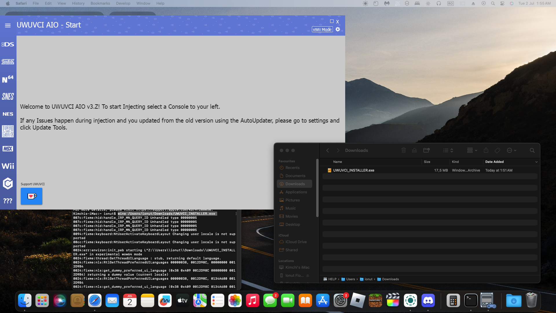
Task: Select the MSX console
Action: [x=8, y=149]
